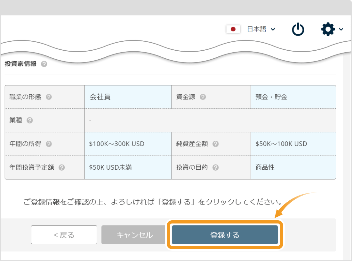Click the < 戻る button

(64, 235)
